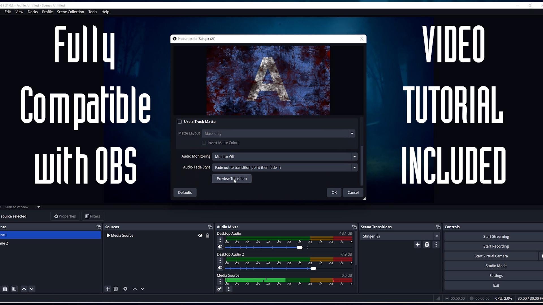The width and height of the screenshot is (543, 305).
Task: Click Start Recording
Action: [496, 246]
